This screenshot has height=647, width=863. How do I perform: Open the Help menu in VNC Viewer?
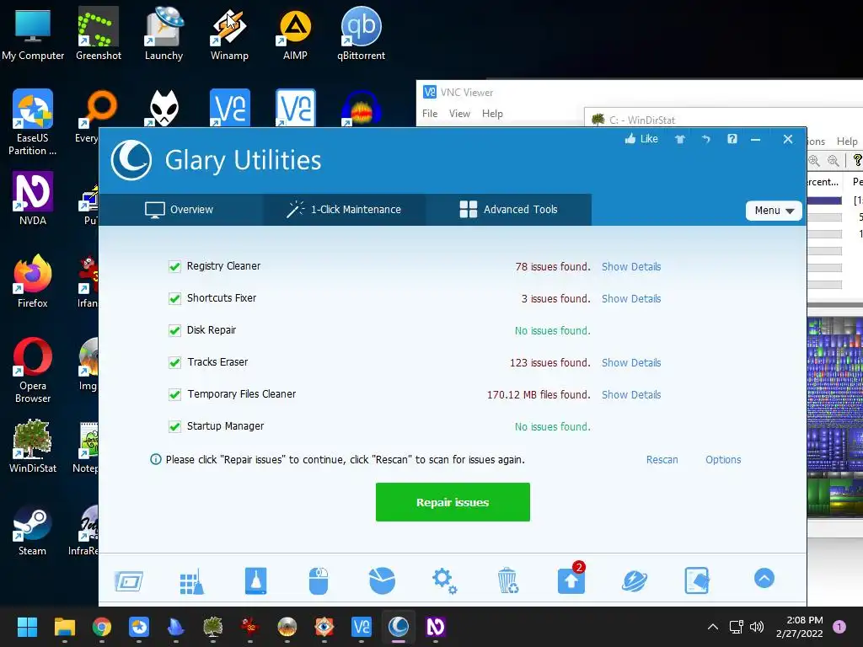492,114
